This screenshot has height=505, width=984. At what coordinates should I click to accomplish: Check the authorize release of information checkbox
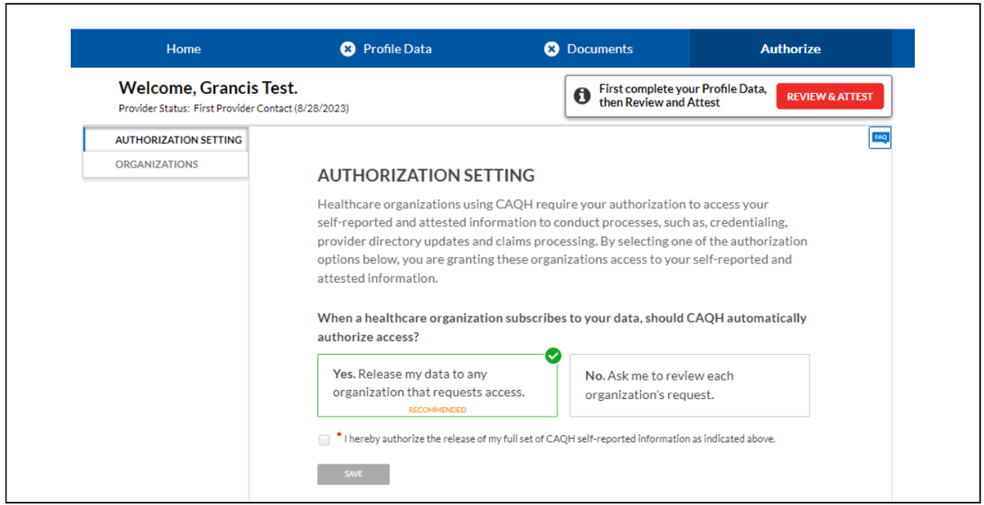(324, 440)
